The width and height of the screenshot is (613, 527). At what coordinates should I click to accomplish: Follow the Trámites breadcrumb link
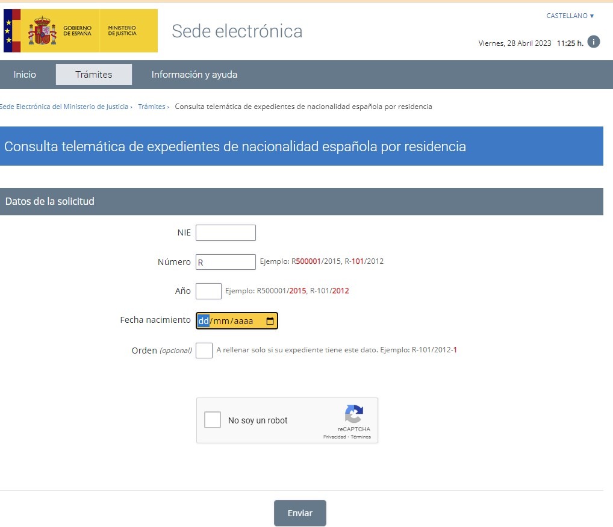point(152,107)
